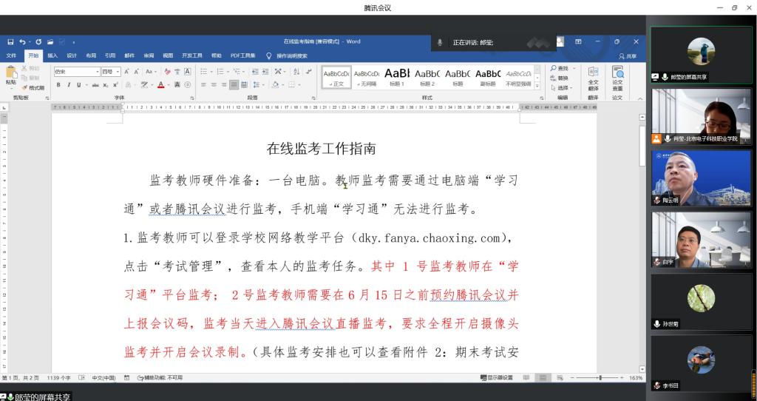Switch to the Review (审阅) tab

point(149,55)
